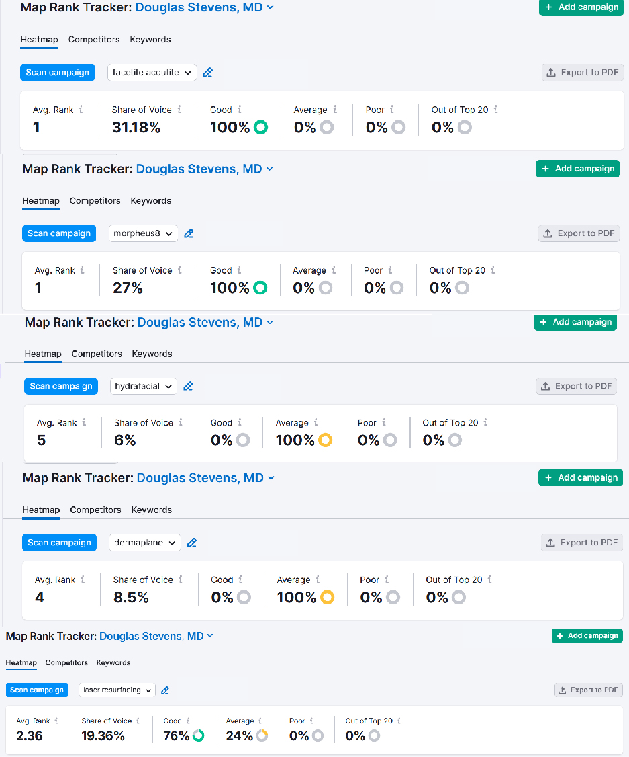Open Douglas Stevens, MD location switcher in dermaplane panel
This screenshot has height=757, width=629.
(205, 478)
